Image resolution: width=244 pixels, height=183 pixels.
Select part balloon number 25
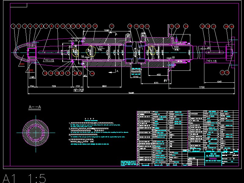tap(203, 26)
